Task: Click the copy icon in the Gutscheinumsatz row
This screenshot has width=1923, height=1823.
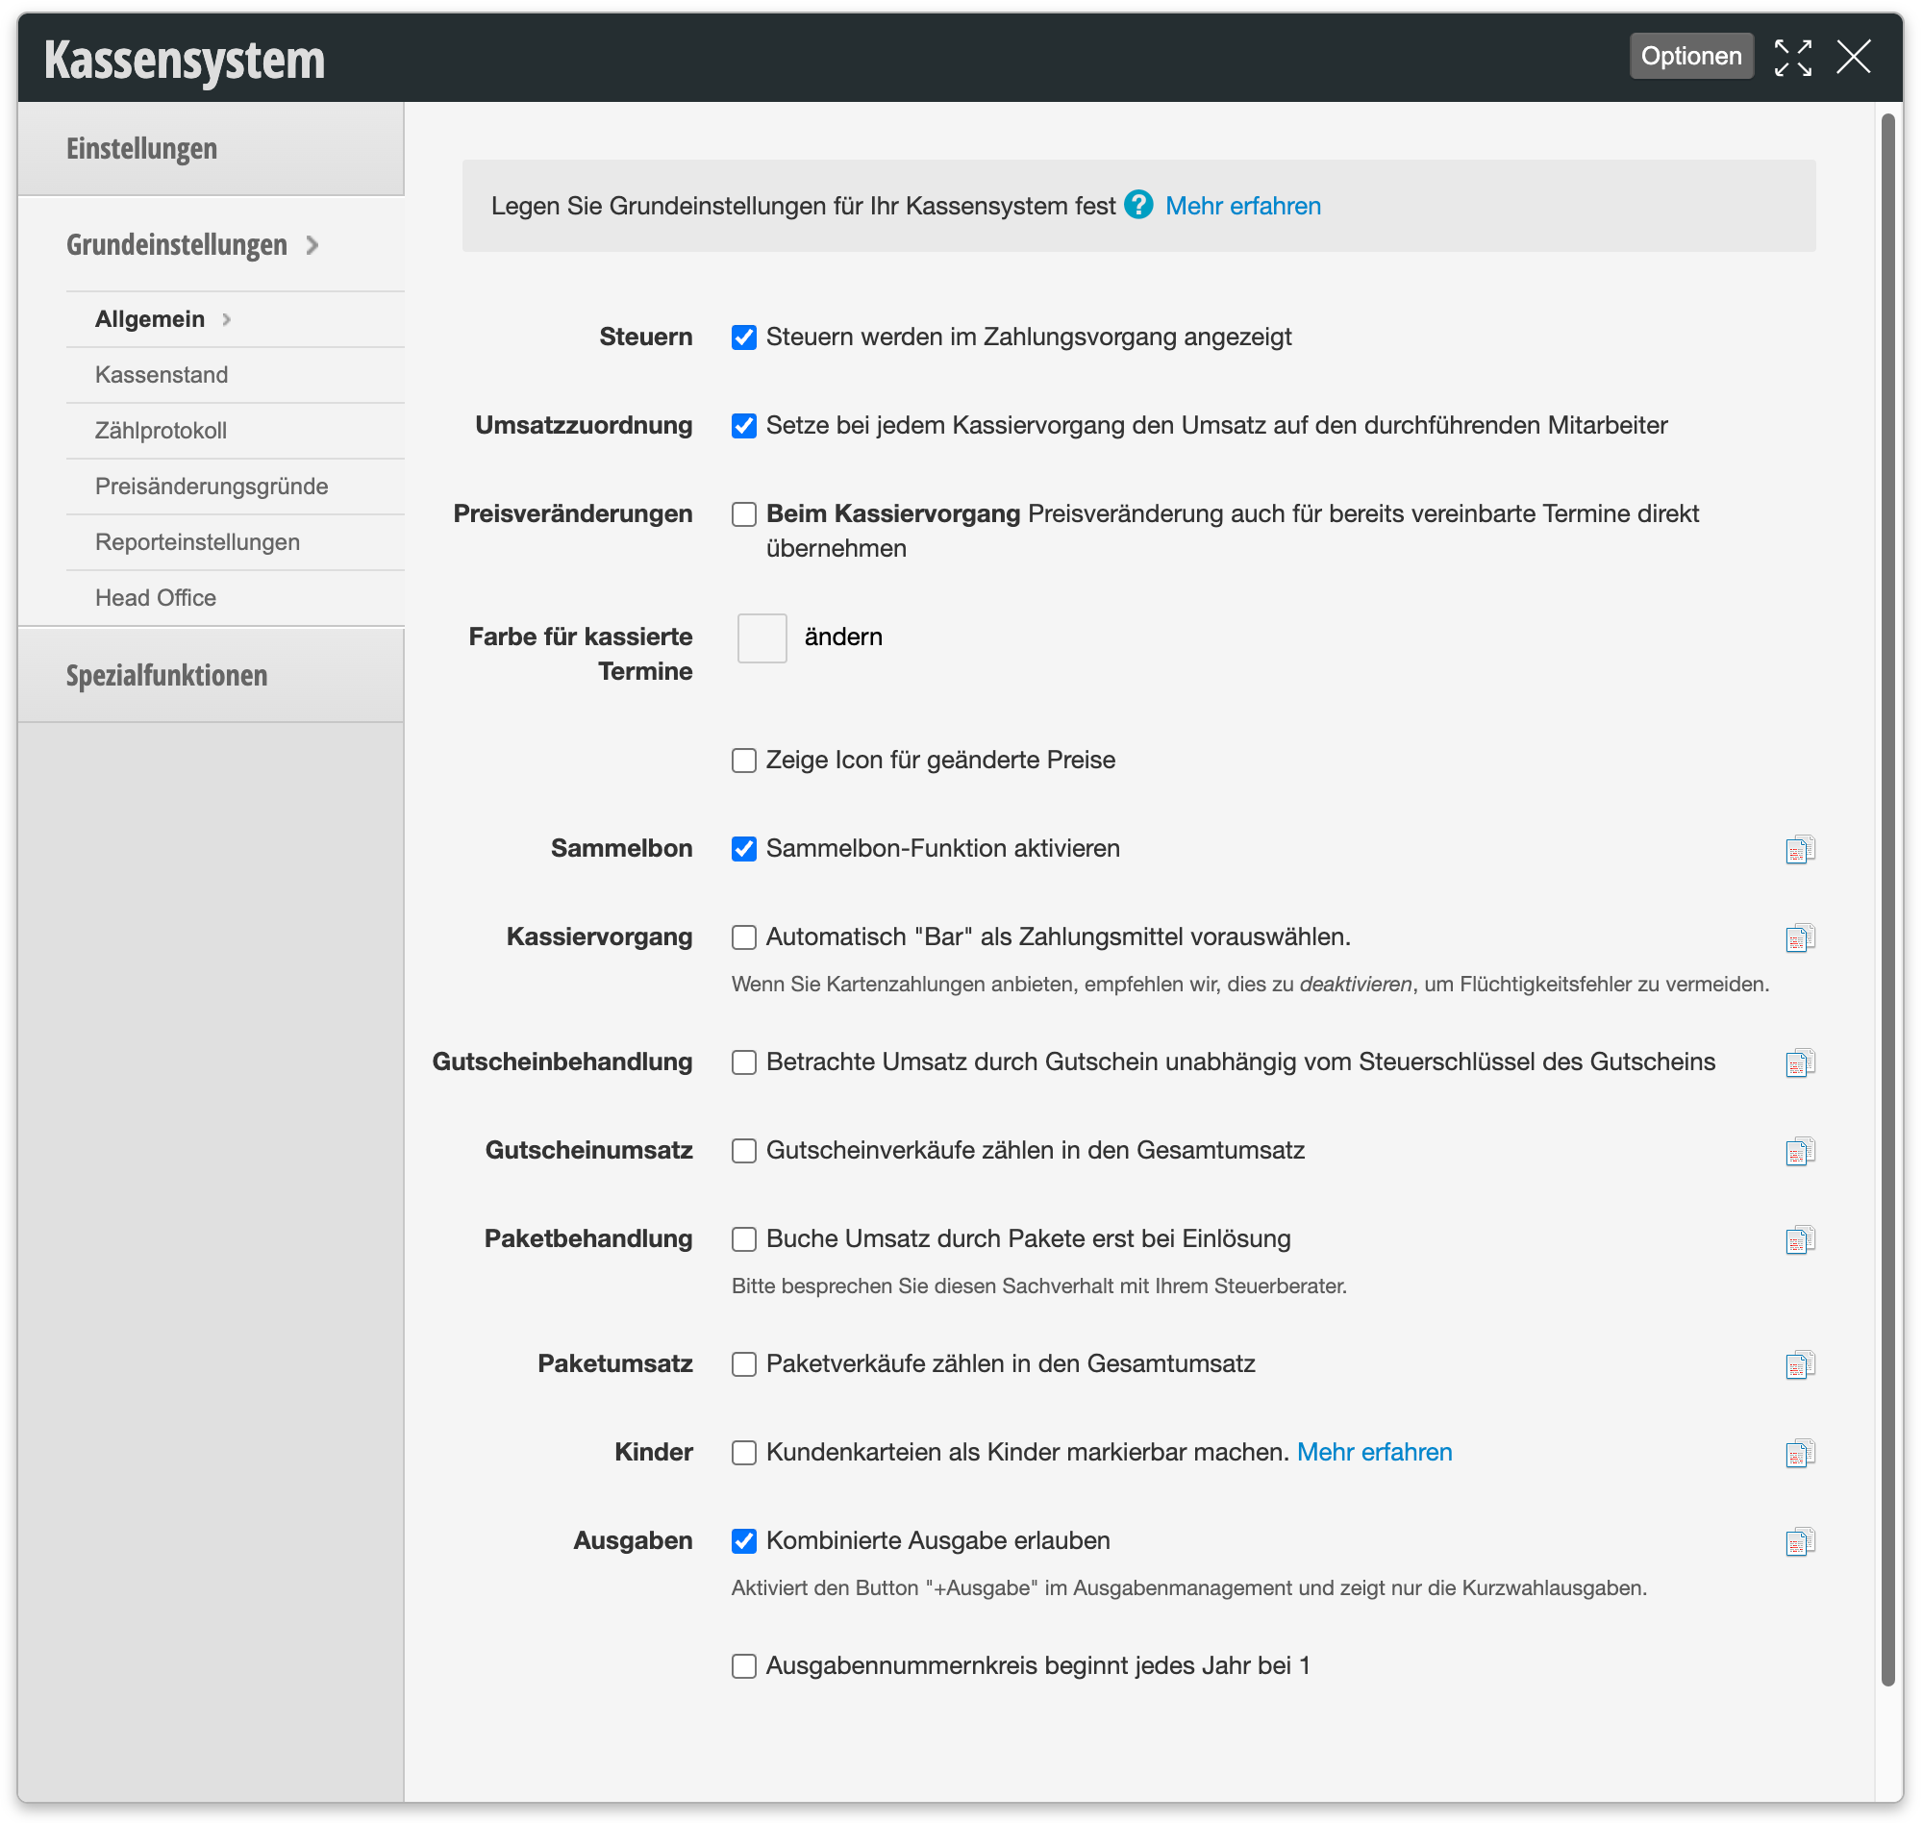Action: coord(1800,1151)
